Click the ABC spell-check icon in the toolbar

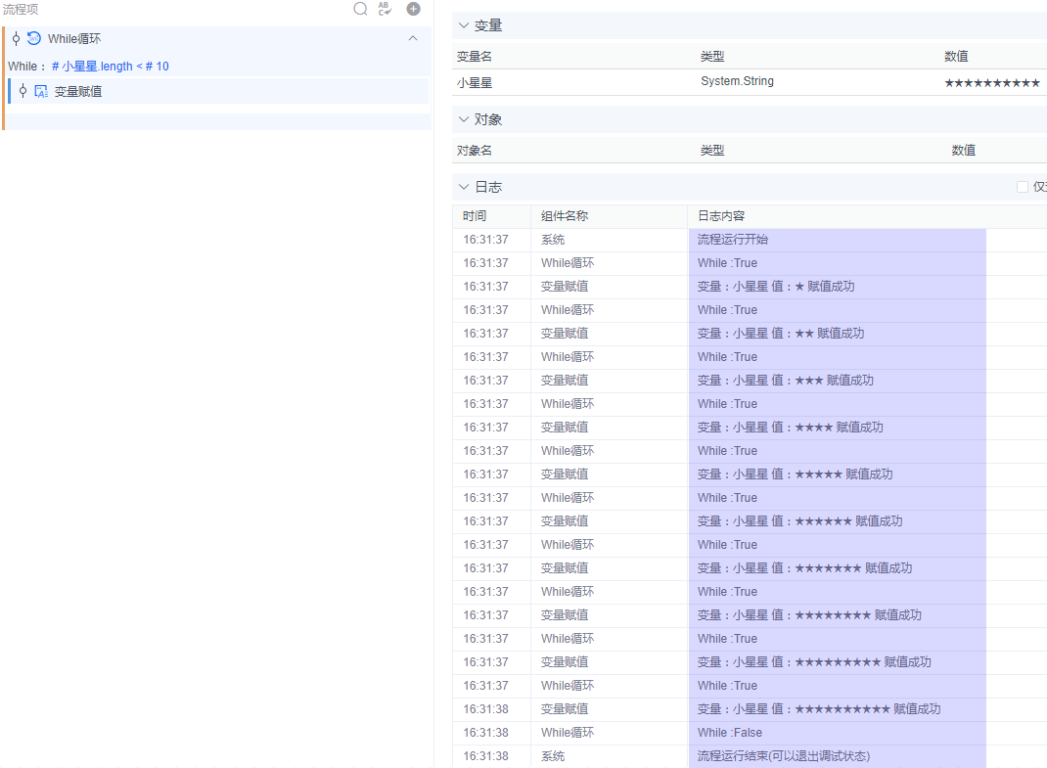tap(385, 9)
